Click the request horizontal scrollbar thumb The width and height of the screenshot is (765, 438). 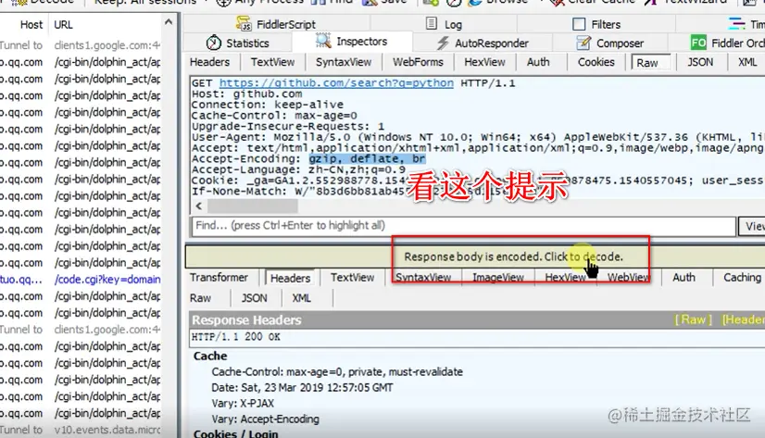point(252,206)
